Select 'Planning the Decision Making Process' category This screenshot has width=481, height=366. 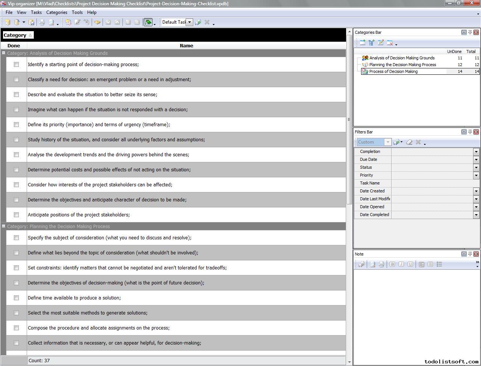click(x=402, y=65)
